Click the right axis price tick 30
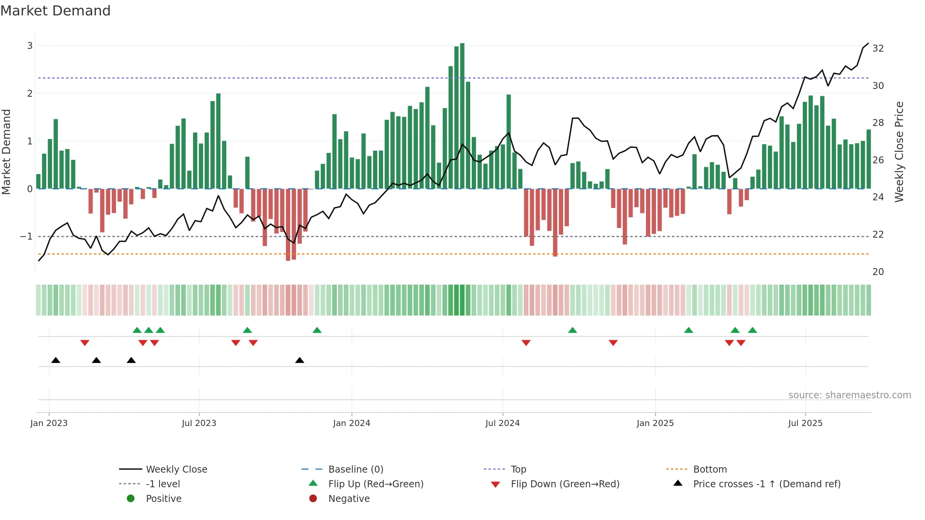Viewport: 925px width, 520px height. tap(878, 86)
